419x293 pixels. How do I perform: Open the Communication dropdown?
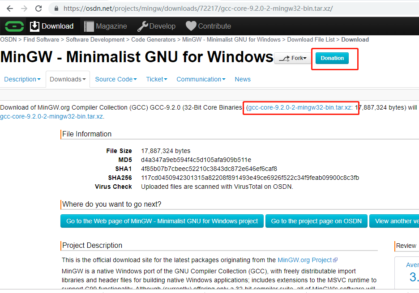tap(201, 79)
